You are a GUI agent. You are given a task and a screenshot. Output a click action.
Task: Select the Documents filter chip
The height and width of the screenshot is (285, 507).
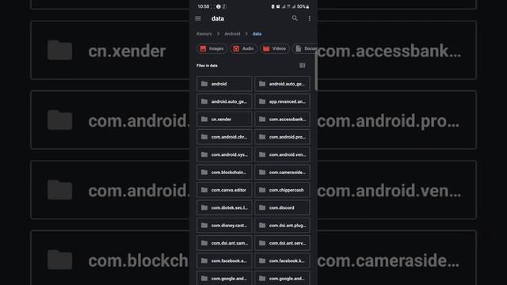[x=305, y=48]
